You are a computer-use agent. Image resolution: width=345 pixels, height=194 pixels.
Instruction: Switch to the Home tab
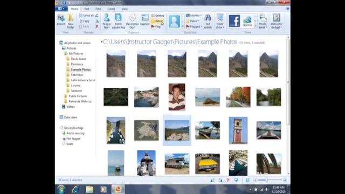point(74,9)
